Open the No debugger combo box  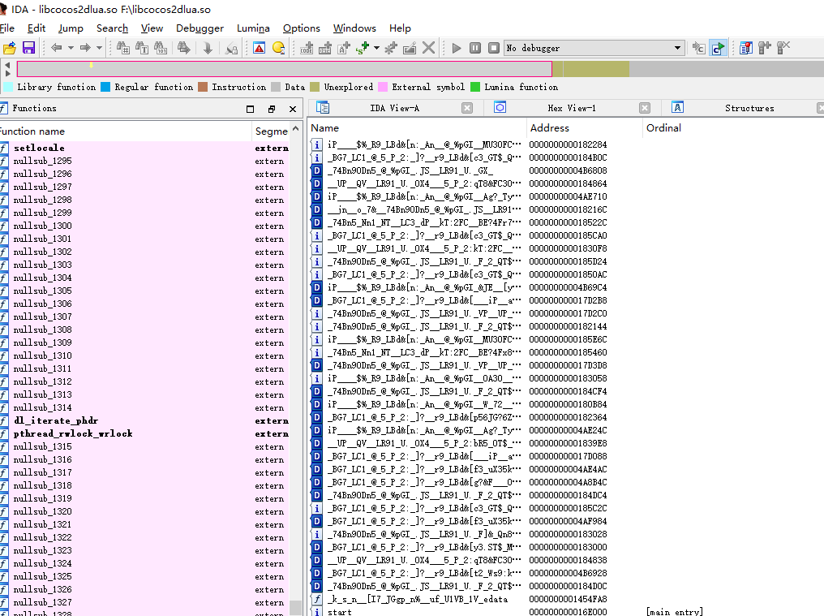[594, 48]
